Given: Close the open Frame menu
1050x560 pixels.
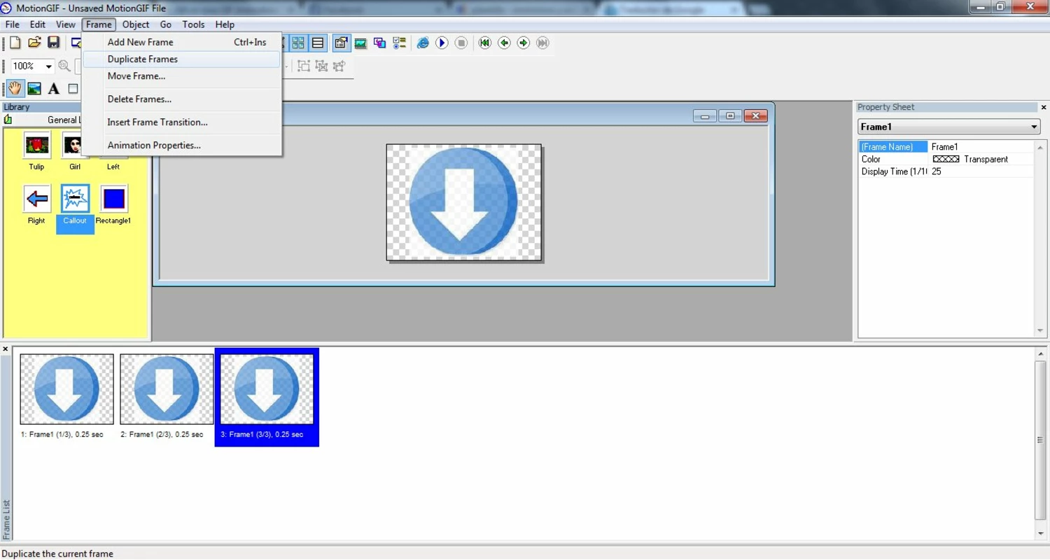Looking at the screenshot, I should point(99,24).
